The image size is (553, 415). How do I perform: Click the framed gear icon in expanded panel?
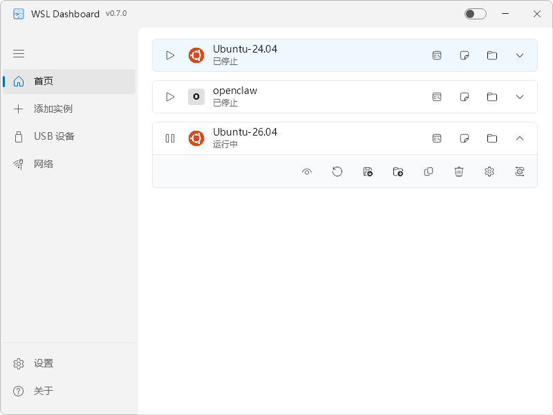(520, 172)
